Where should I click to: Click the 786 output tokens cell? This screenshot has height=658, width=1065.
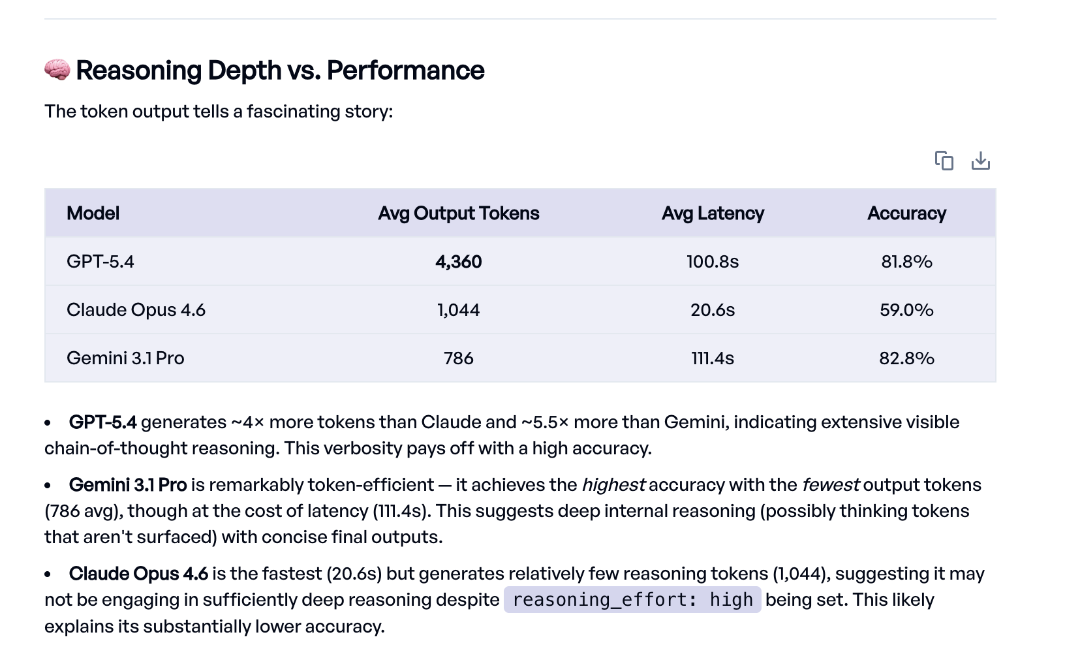click(458, 357)
